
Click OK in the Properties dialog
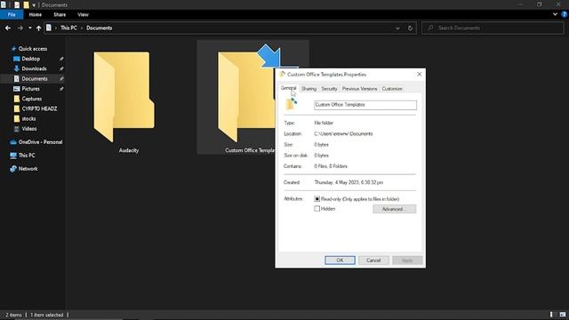(x=340, y=260)
